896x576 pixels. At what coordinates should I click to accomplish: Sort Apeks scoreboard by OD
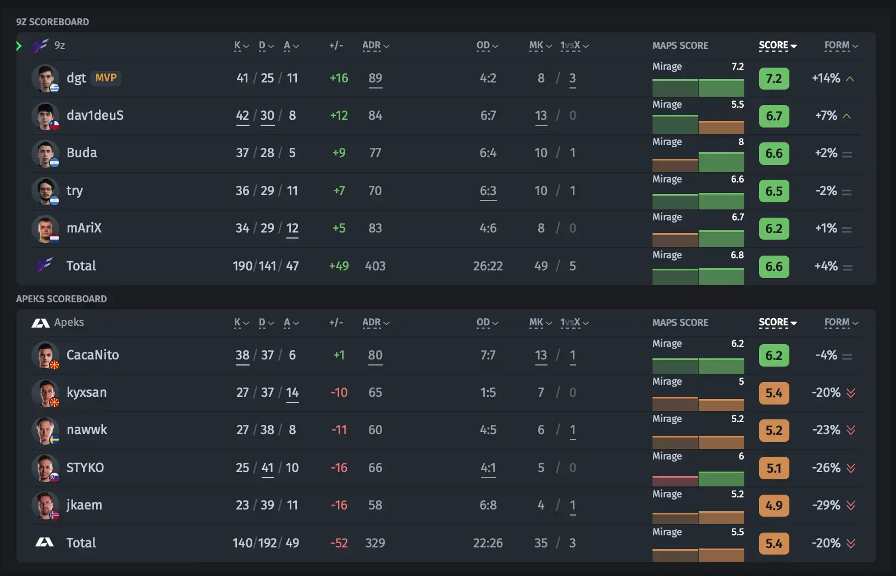[487, 323]
